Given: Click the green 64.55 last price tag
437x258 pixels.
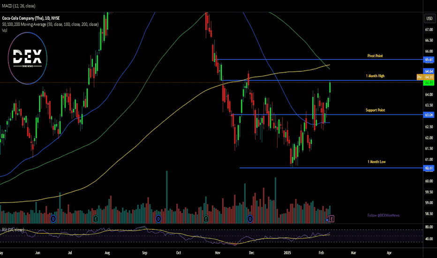Looking at the screenshot, I should pyautogui.click(x=429, y=83).
